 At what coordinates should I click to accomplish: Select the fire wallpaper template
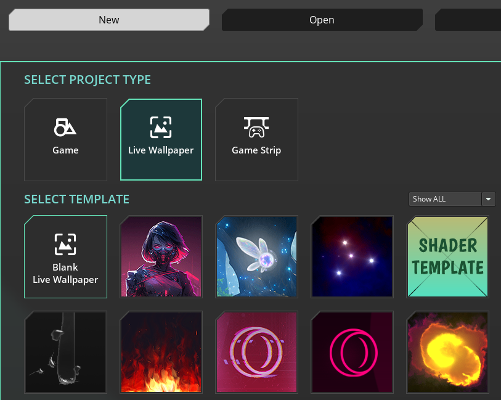click(161, 352)
